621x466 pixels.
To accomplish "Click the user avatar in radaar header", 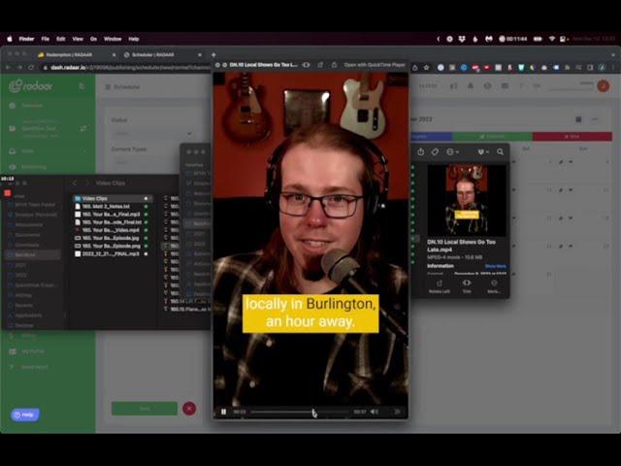I will (604, 85).
